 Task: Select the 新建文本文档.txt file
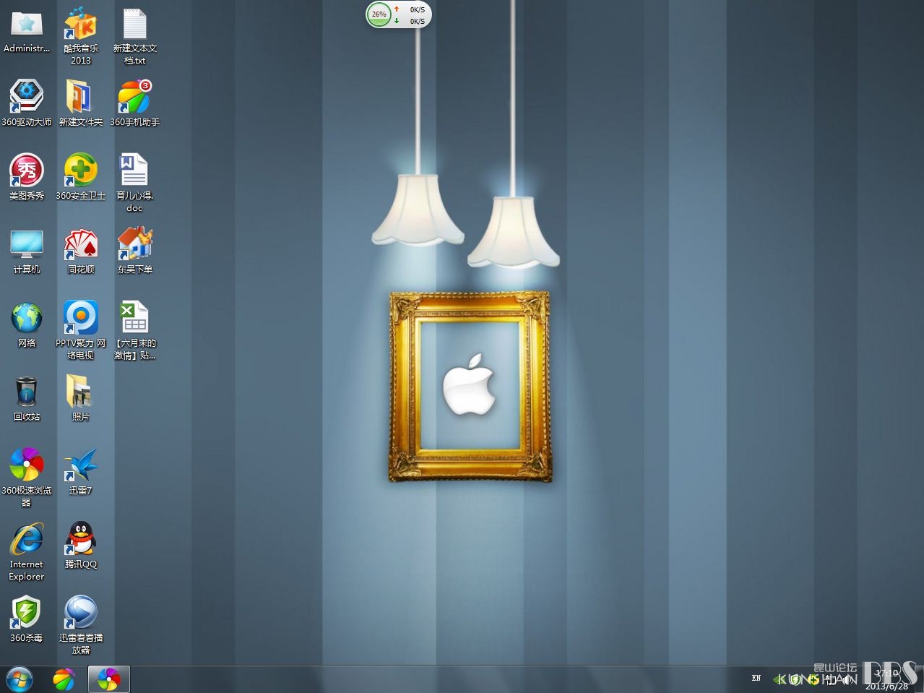coord(135,36)
